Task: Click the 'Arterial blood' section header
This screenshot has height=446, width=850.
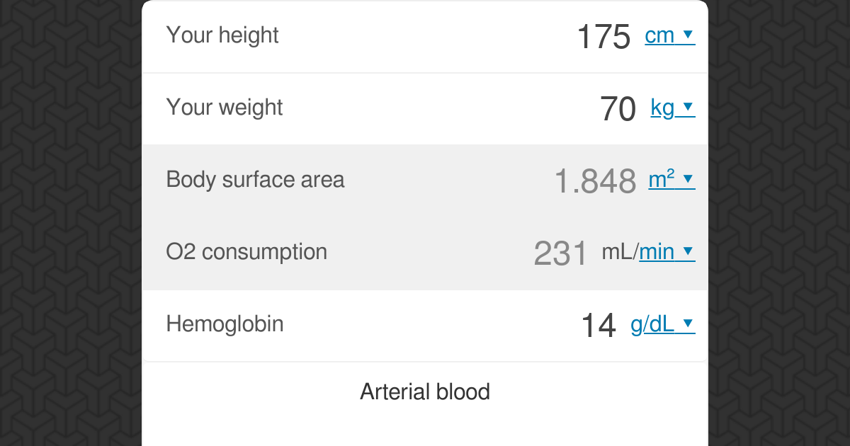Action: click(x=425, y=391)
